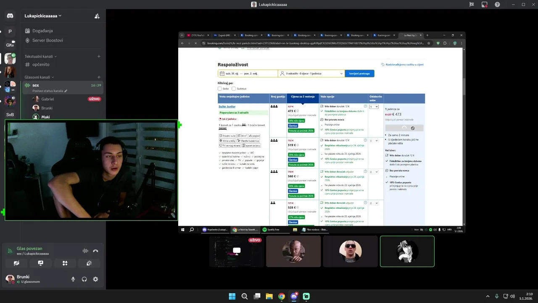Open room quantity dropdown for 528 € row

coord(374,203)
